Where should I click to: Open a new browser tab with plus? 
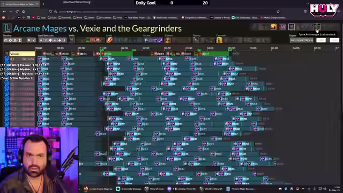pyautogui.click(x=44, y=4)
